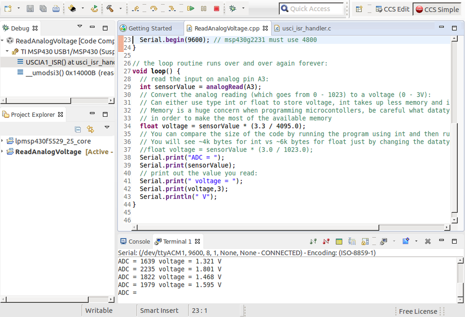
Task: Click Collapse All icon in Project Explorer
Action: coord(78,129)
